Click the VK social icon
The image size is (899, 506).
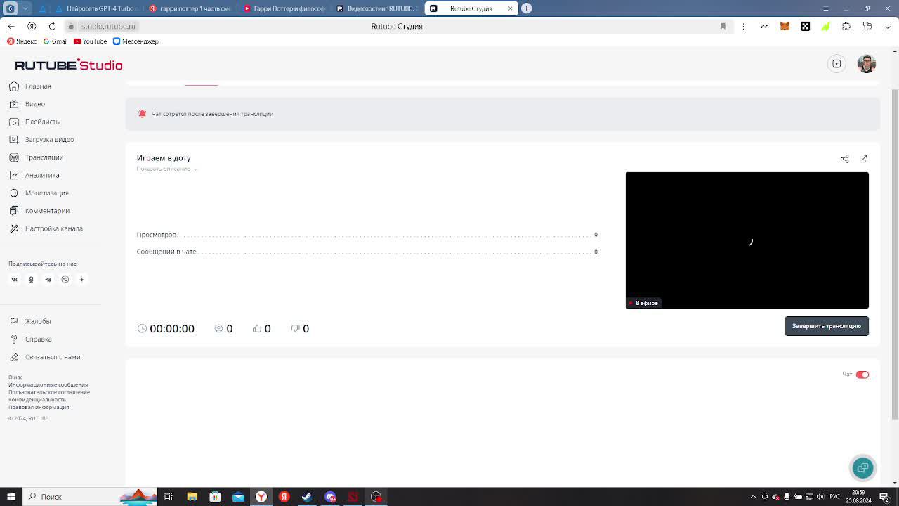coord(14,280)
